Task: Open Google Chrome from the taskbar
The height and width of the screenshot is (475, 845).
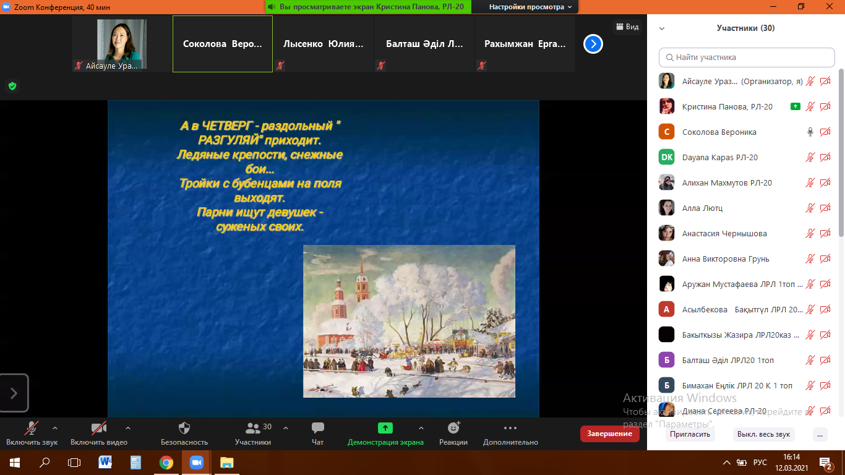Action: 166,462
